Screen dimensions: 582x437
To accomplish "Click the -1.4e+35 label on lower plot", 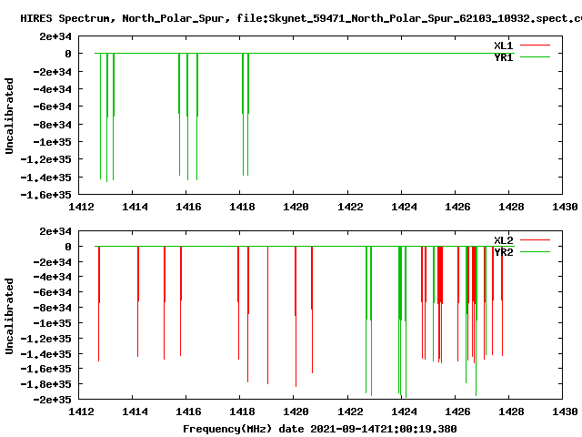I will click(46, 354).
